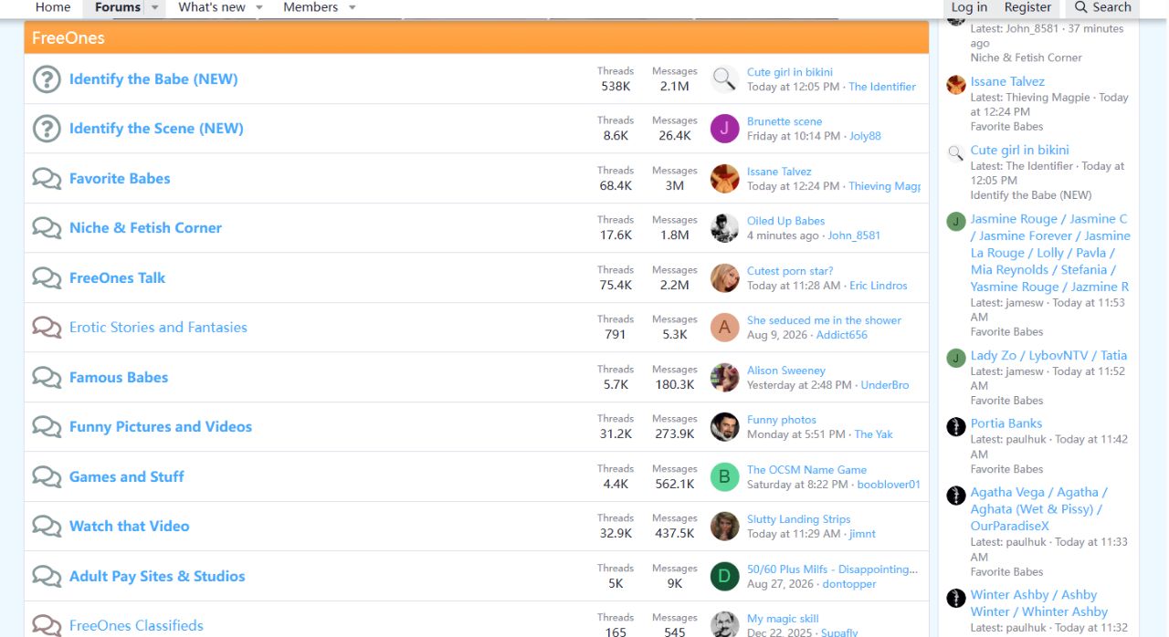
Task: Open the Niche & Fetish Corner forum
Action: pos(145,228)
